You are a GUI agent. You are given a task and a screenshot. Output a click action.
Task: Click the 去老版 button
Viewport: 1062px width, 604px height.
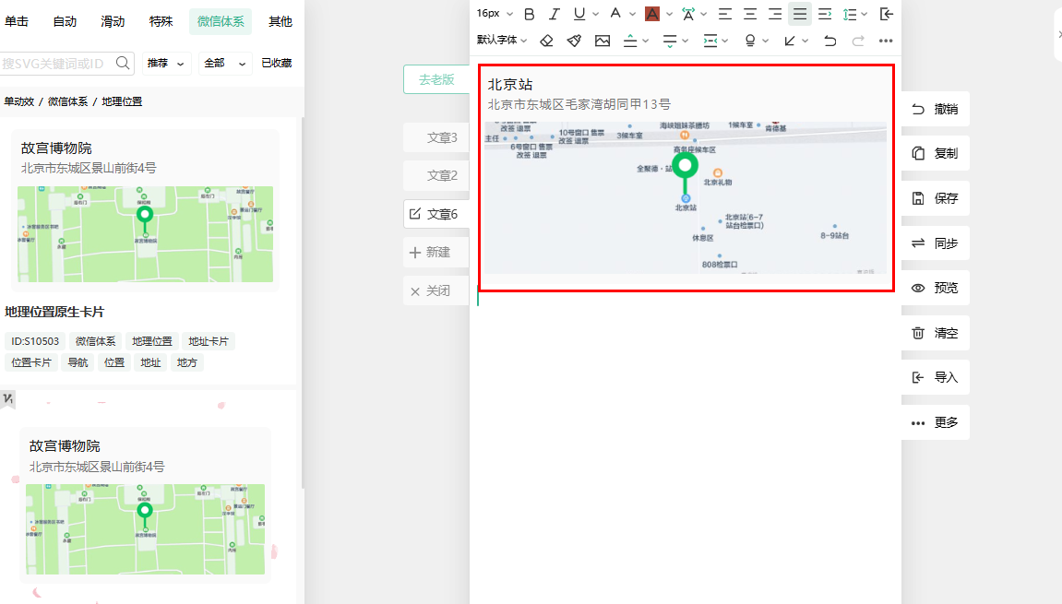pyautogui.click(x=436, y=80)
